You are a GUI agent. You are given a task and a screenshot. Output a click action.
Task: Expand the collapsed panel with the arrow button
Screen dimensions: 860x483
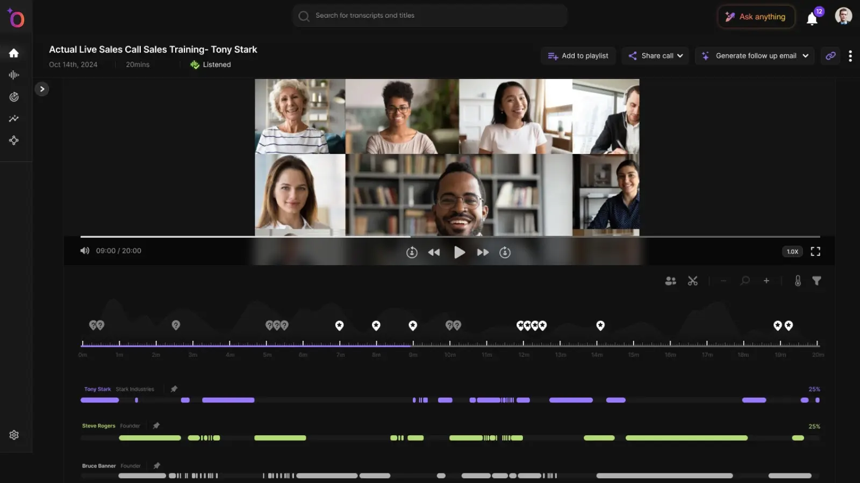click(x=42, y=89)
